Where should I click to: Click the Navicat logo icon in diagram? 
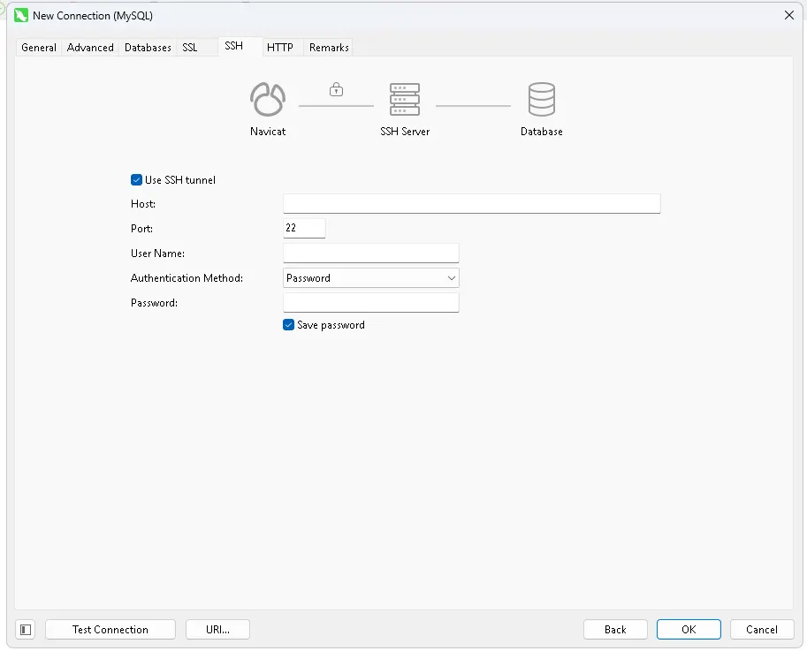tap(268, 100)
